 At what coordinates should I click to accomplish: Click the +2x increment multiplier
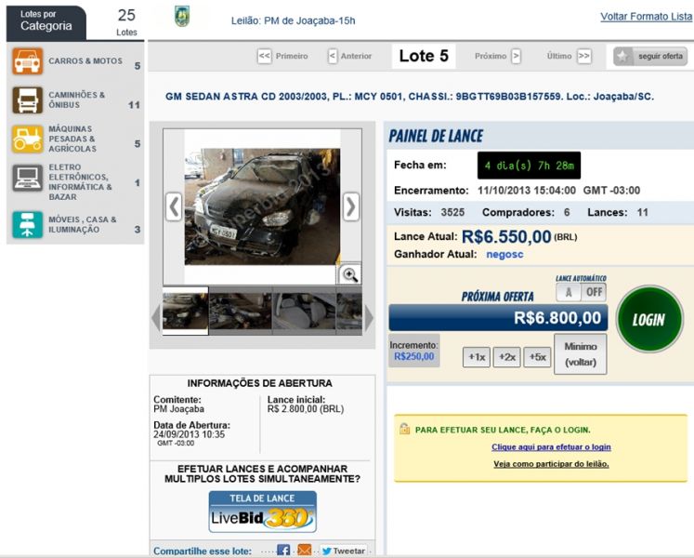tap(506, 357)
